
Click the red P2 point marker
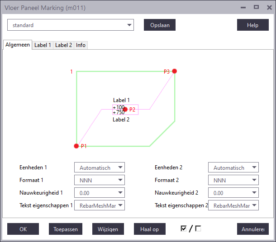[x=125, y=109]
